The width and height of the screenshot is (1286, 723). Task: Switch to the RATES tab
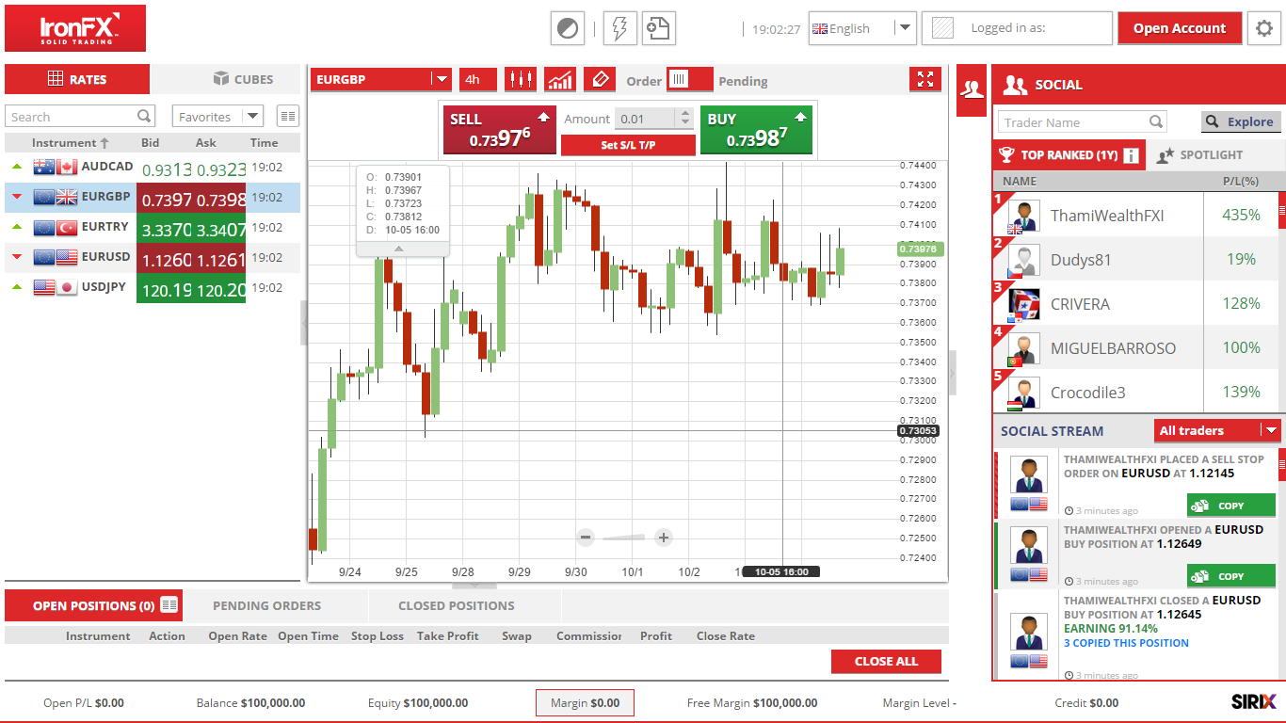(77, 79)
